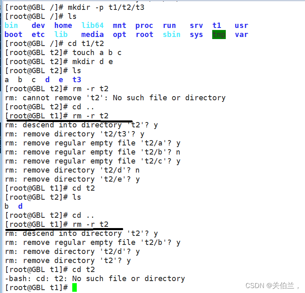Click the "'t2/b'? y" prompt line
The height and width of the screenshot is (293, 305).
[93, 242]
